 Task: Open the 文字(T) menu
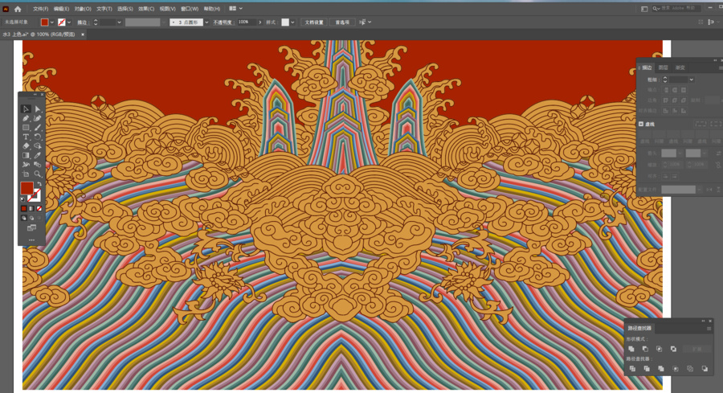pos(104,9)
